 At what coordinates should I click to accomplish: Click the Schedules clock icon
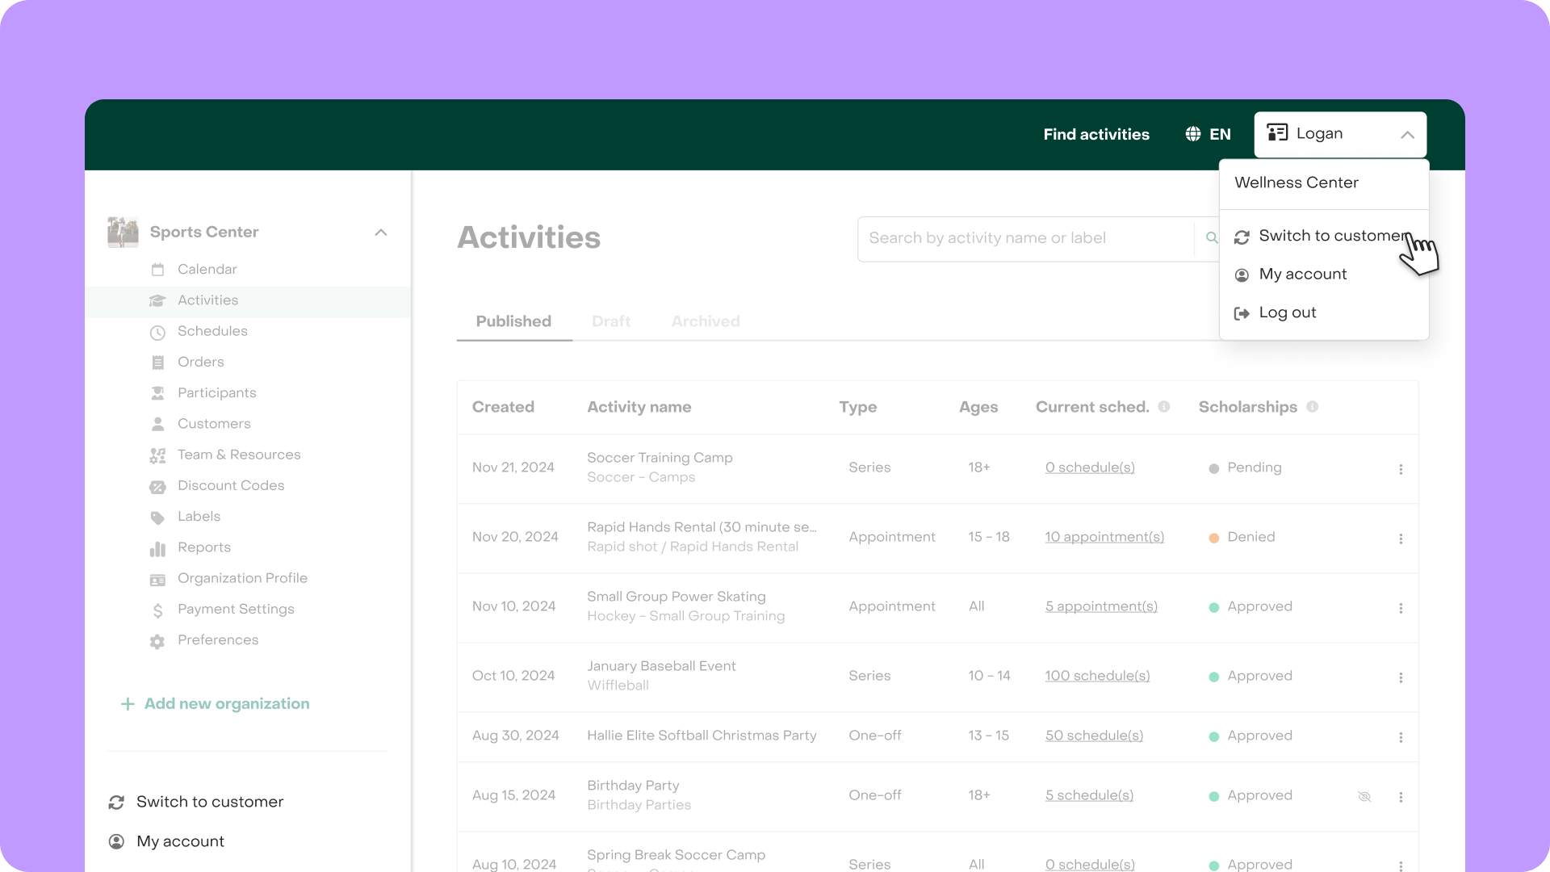click(157, 332)
